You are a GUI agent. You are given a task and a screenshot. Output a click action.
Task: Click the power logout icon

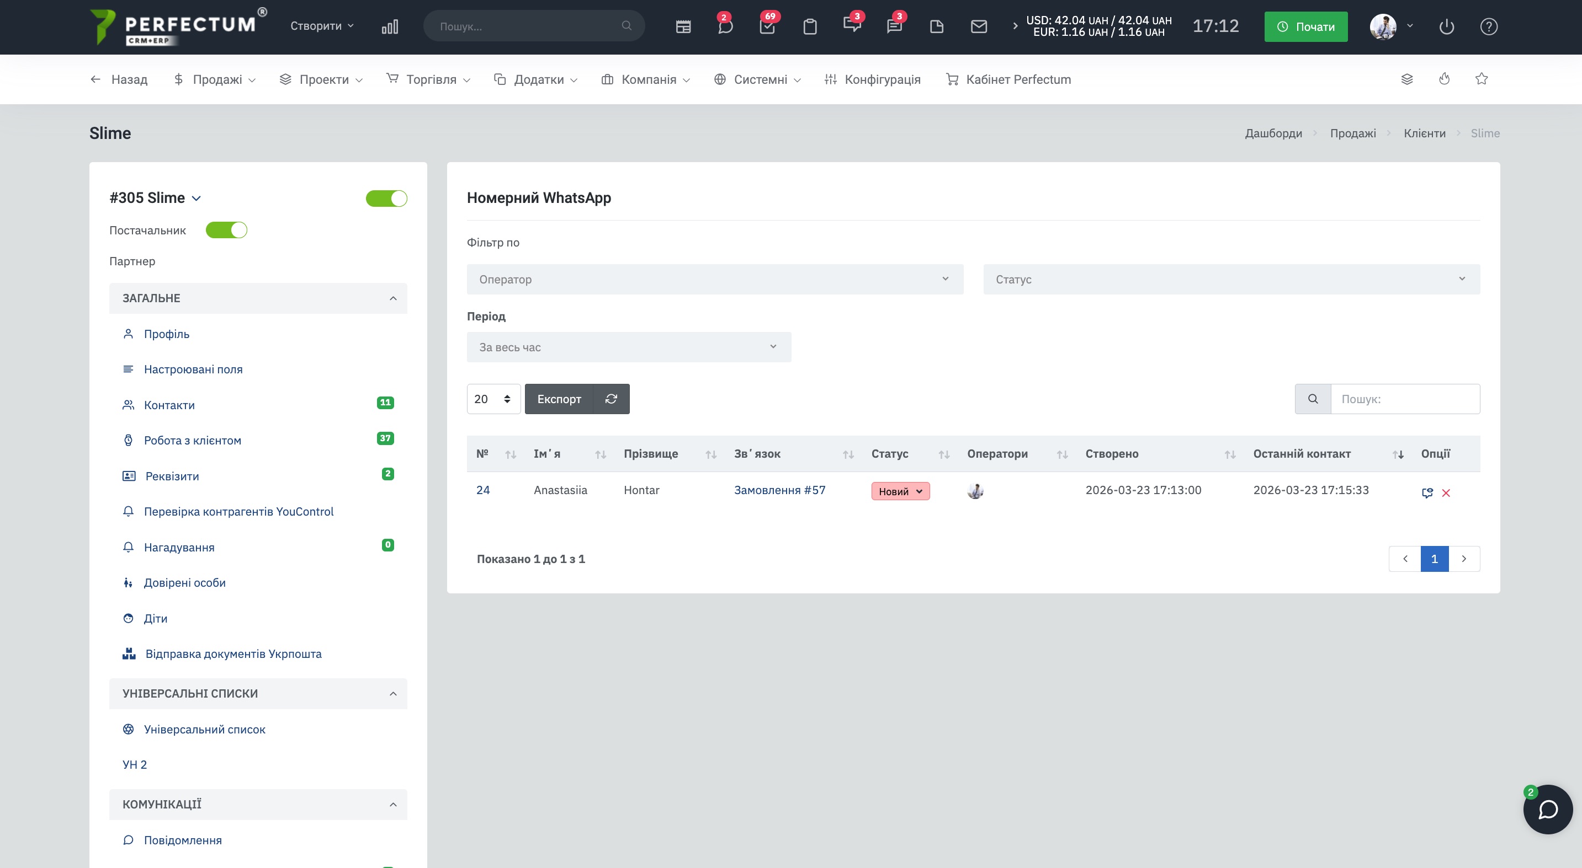(x=1446, y=26)
